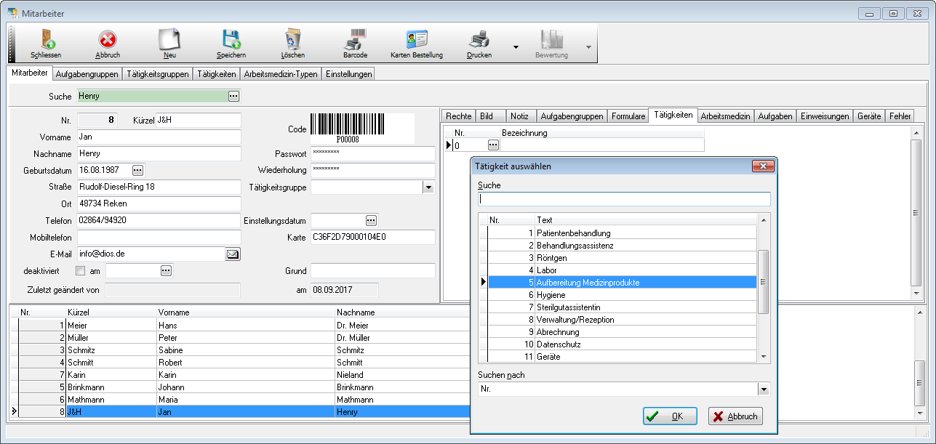Delete record via Löschen trash icon
This screenshot has height=444, width=936.
point(293,39)
